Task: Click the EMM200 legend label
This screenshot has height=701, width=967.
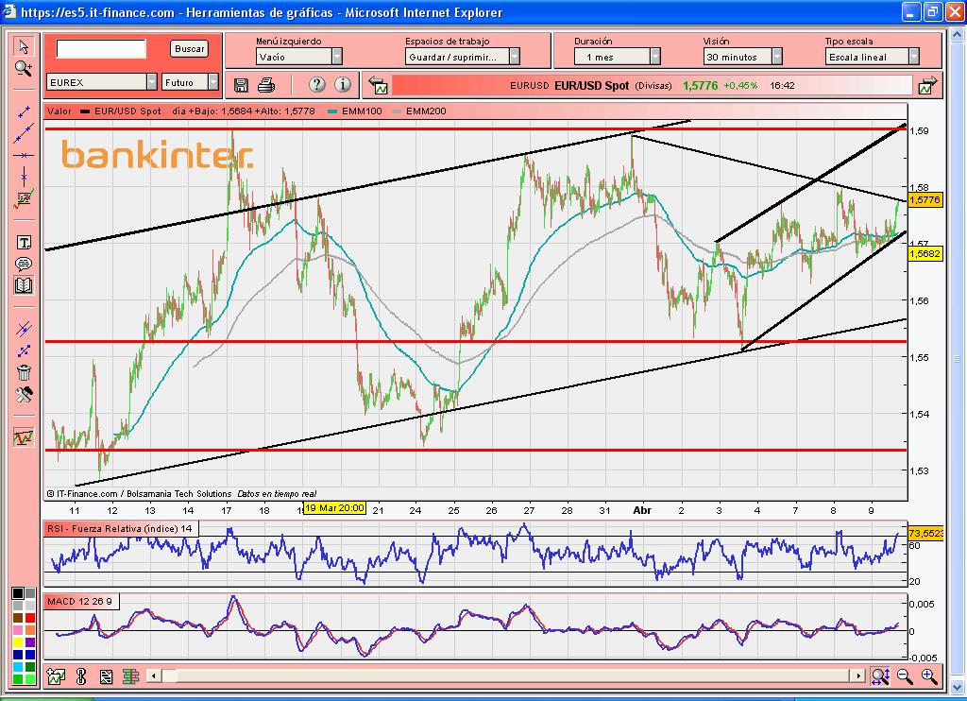Action: pyautogui.click(x=426, y=111)
